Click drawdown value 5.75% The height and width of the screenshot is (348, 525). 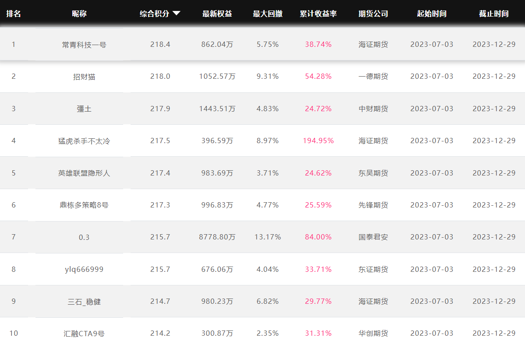(267, 45)
